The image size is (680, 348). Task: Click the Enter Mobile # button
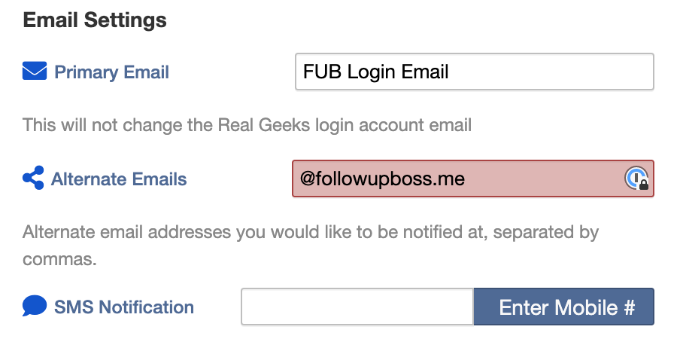(563, 307)
